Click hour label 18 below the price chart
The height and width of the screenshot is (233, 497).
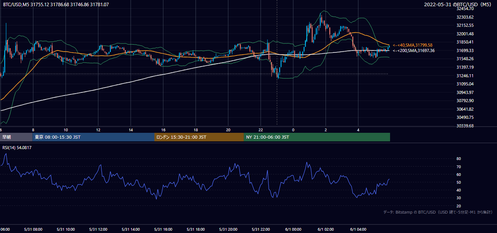pos(196,130)
